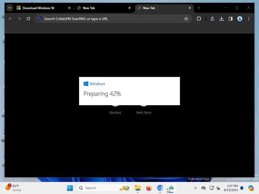Open Chrome Labs flask icon
This screenshot has width=259, height=194.
[212, 19]
